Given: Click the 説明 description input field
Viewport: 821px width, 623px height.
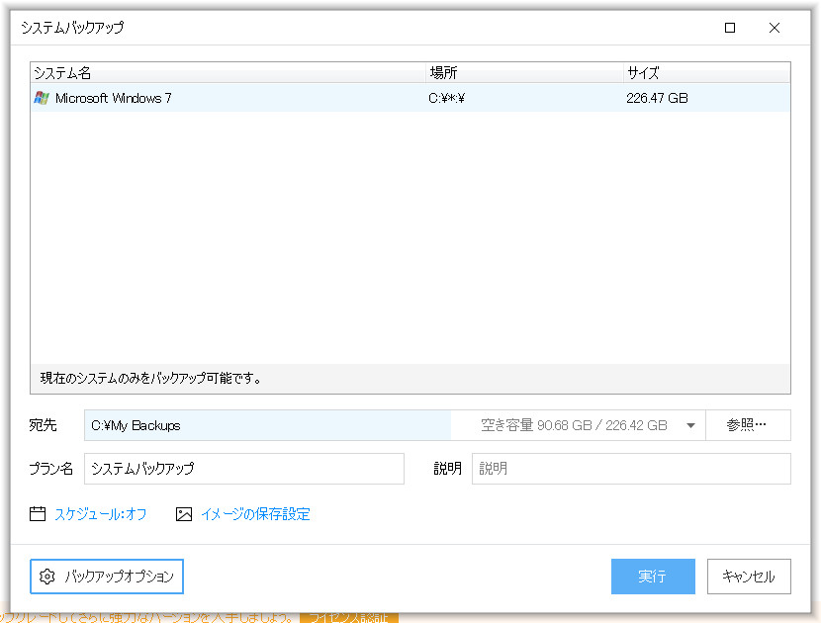Looking at the screenshot, I should click(631, 469).
